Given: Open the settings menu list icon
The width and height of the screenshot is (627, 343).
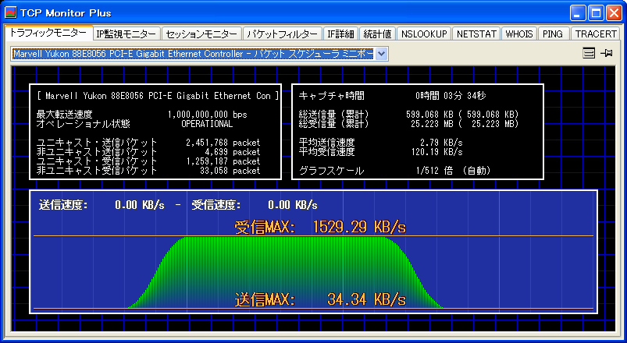Looking at the screenshot, I should pos(590,53).
